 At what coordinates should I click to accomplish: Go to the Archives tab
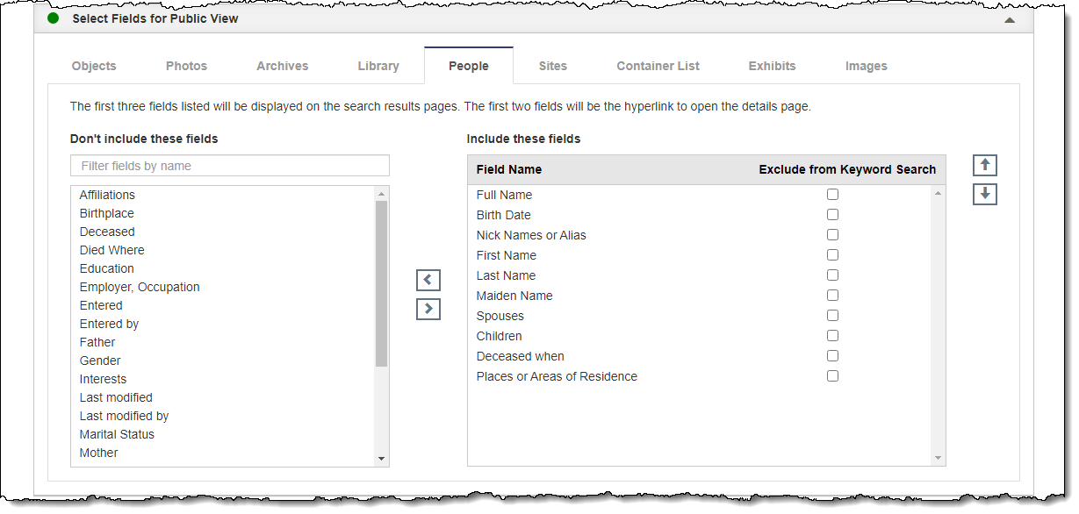tap(282, 66)
